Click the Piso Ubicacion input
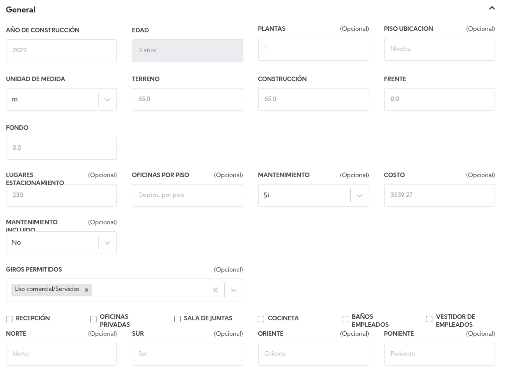 click(x=439, y=49)
